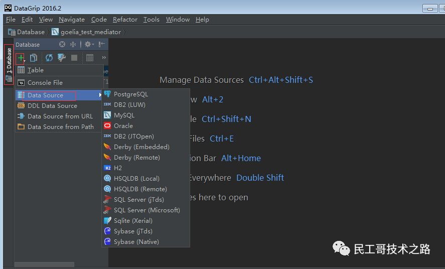Open the Refactor menu
445x269 pixels.
(125, 19)
